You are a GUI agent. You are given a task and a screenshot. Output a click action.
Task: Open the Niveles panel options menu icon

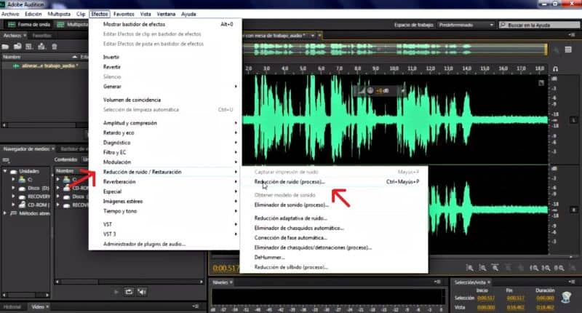pyautogui.click(x=437, y=282)
